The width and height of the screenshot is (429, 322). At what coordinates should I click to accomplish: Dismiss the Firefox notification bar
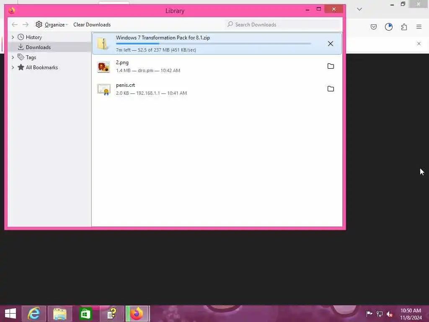[x=419, y=44]
